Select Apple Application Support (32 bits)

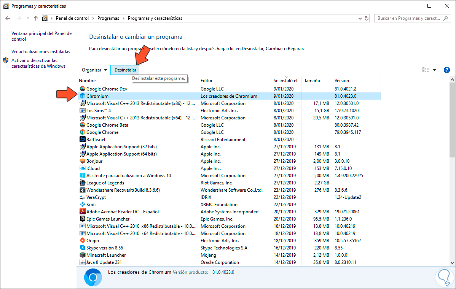click(x=230, y=147)
